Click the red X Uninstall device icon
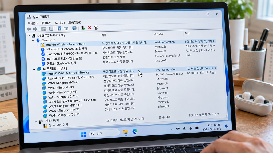 [x=90, y=28]
